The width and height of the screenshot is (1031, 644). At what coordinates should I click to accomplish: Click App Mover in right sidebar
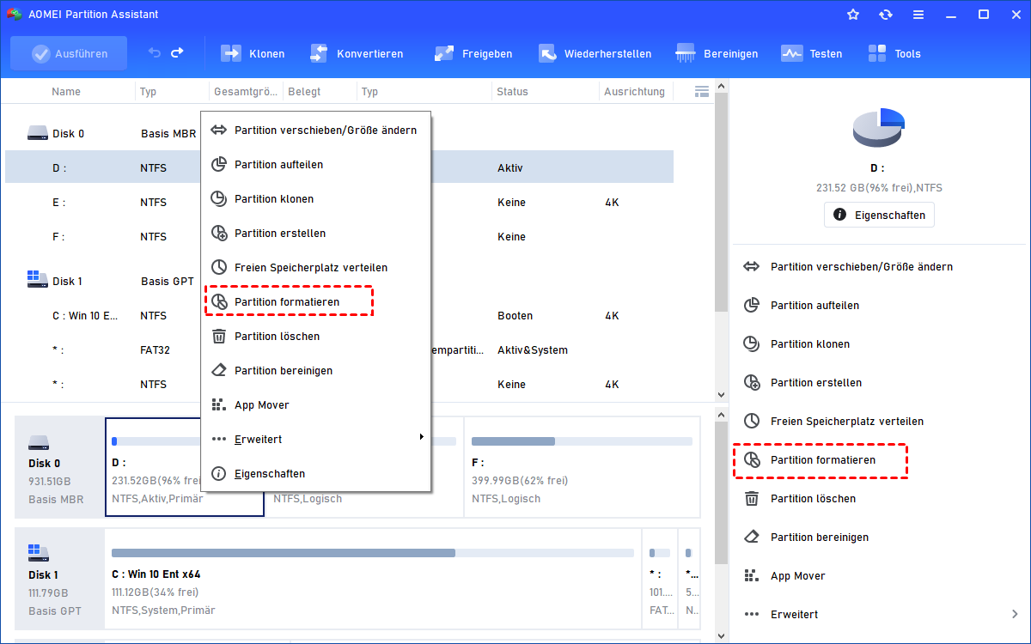(797, 575)
